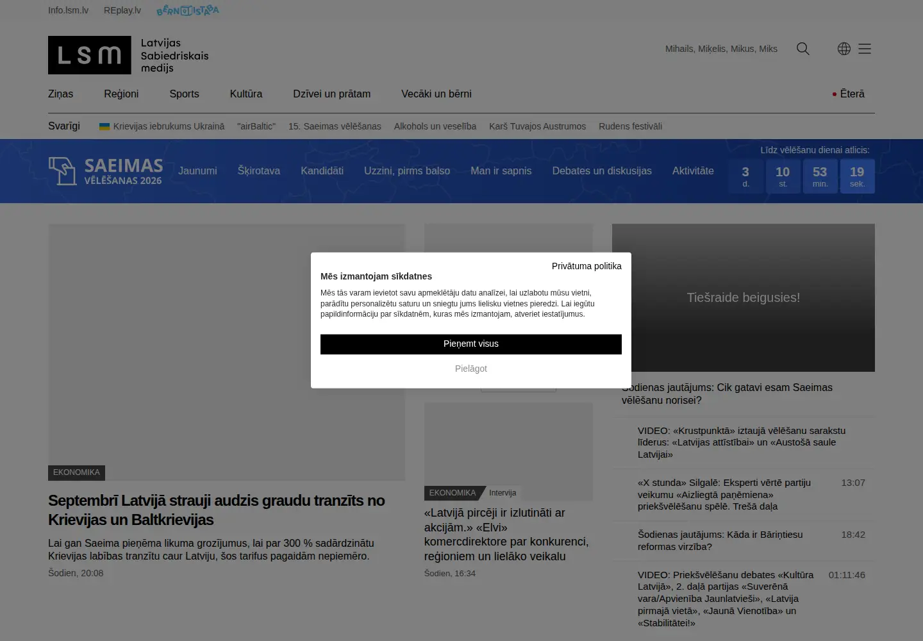This screenshot has height=641, width=923.
Task: Open the Krievijas iebrukums Ukrainā topic
Action: click(162, 126)
